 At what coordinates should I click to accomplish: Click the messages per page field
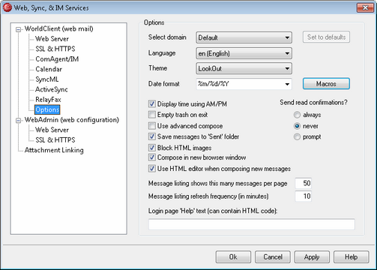303,183
